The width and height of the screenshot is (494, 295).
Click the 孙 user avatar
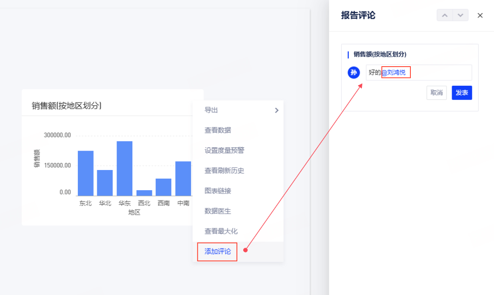(x=354, y=73)
